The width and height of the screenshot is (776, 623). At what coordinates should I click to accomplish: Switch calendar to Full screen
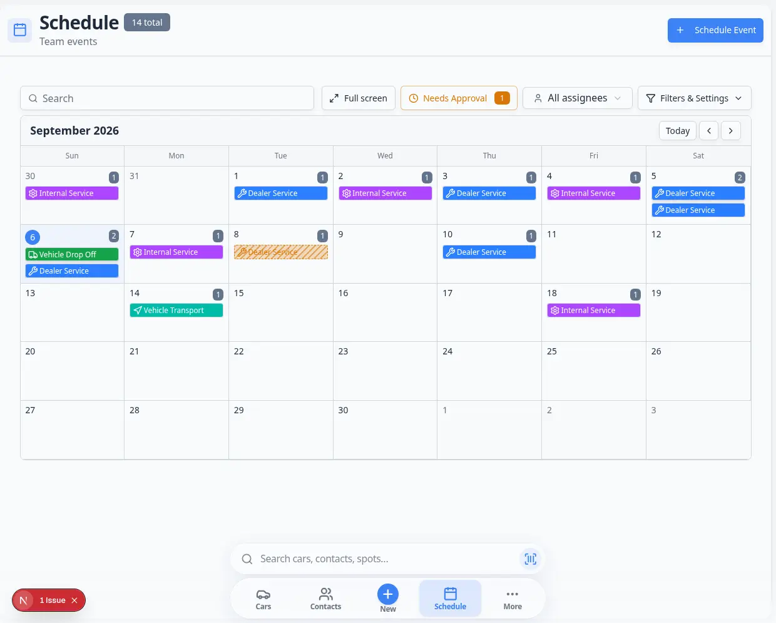coord(359,98)
